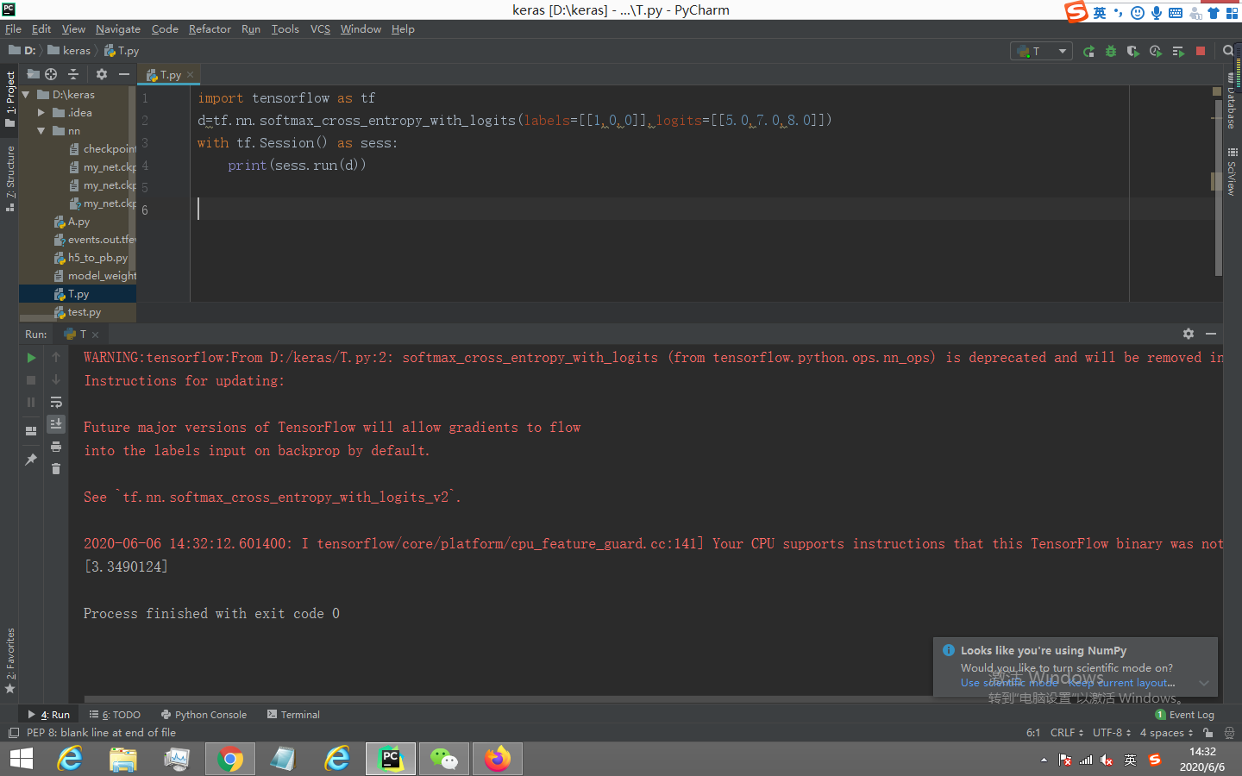Toggle scroll to end in console output
This screenshot has height=776, width=1242.
(x=56, y=423)
